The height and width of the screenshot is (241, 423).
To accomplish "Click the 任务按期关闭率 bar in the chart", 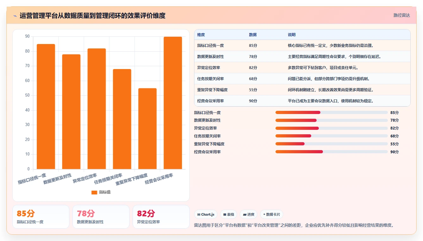I will (122, 119).
